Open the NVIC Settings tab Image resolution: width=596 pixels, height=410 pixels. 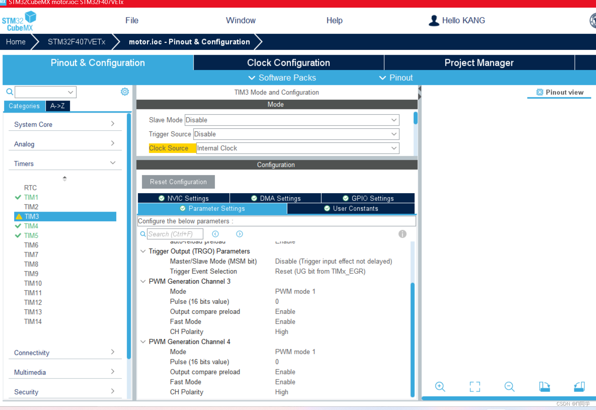[x=184, y=198]
